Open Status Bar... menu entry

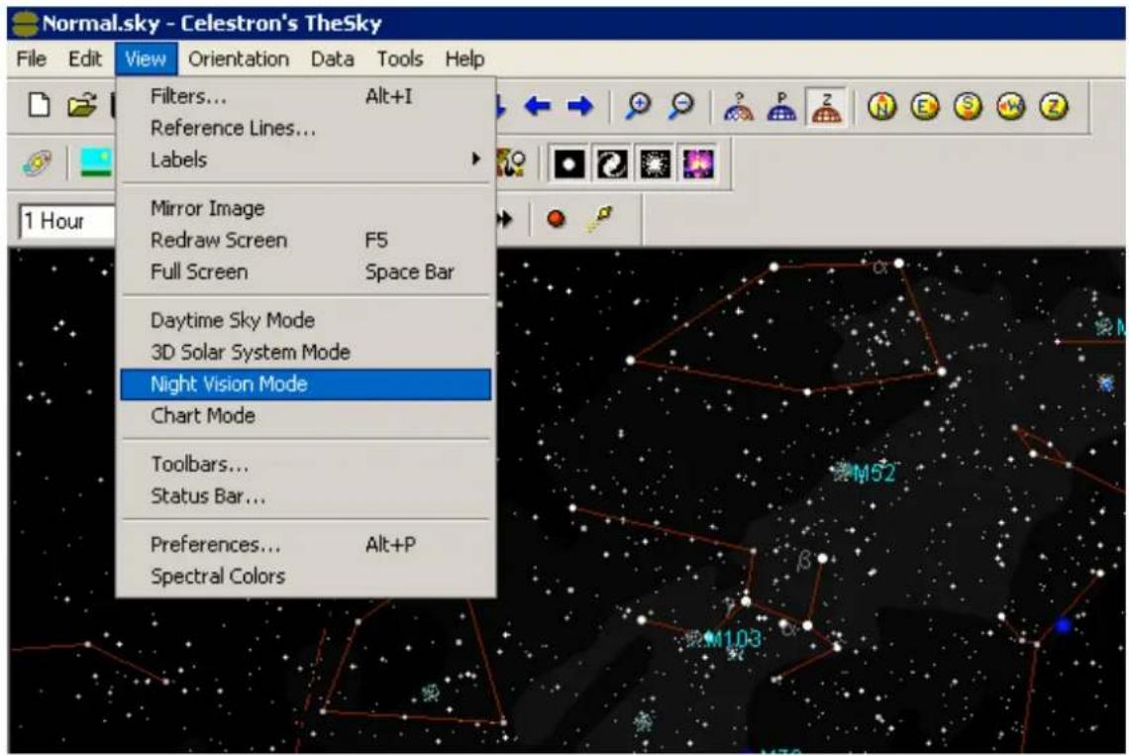(306, 495)
